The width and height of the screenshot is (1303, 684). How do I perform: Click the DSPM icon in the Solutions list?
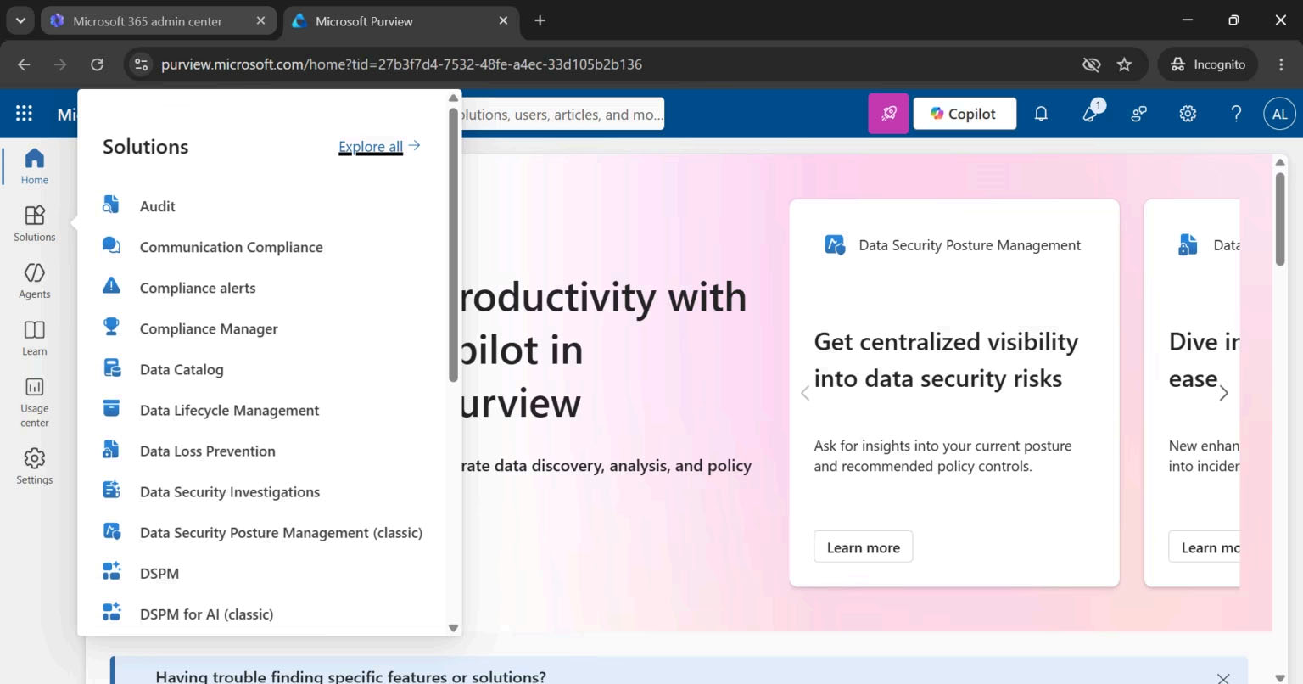click(111, 571)
